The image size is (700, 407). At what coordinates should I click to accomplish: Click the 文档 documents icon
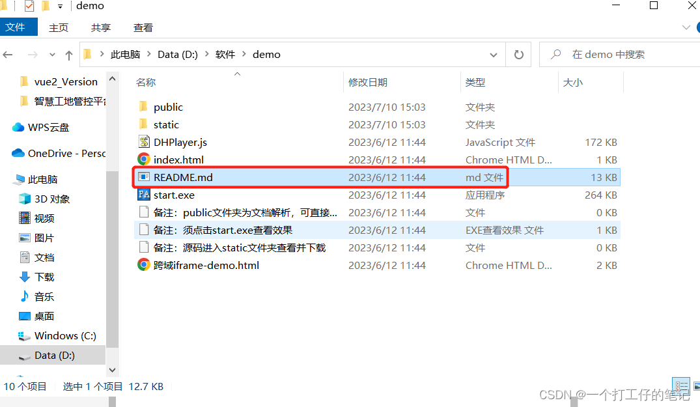(25, 257)
